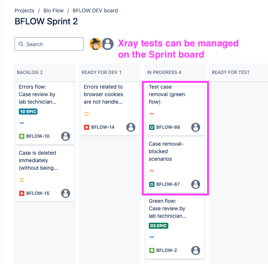The height and width of the screenshot is (264, 268).
Task: Go to BFLOW DEV board breadcrumb
Action: (x=95, y=11)
